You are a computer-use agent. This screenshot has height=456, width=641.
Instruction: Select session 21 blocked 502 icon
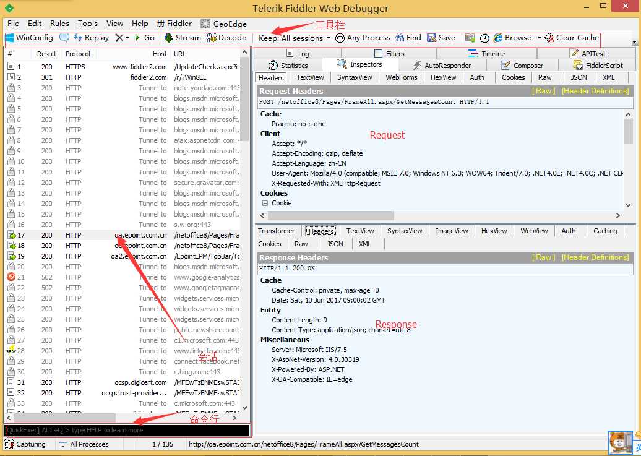(11, 277)
